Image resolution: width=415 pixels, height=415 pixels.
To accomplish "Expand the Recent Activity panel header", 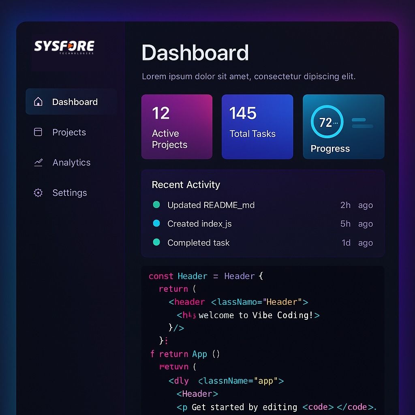I will pos(186,185).
